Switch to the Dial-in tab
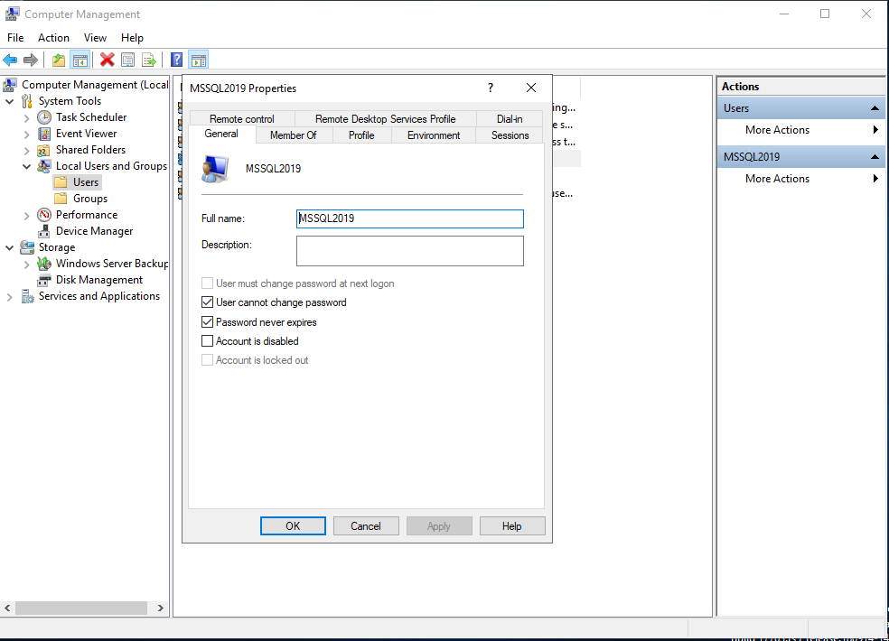The height and width of the screenshot is (641, 889). [510, 119]
